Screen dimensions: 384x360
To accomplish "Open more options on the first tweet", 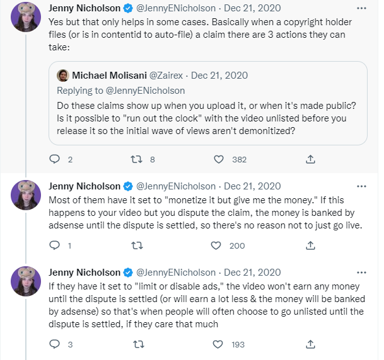I will coord(361,10).
